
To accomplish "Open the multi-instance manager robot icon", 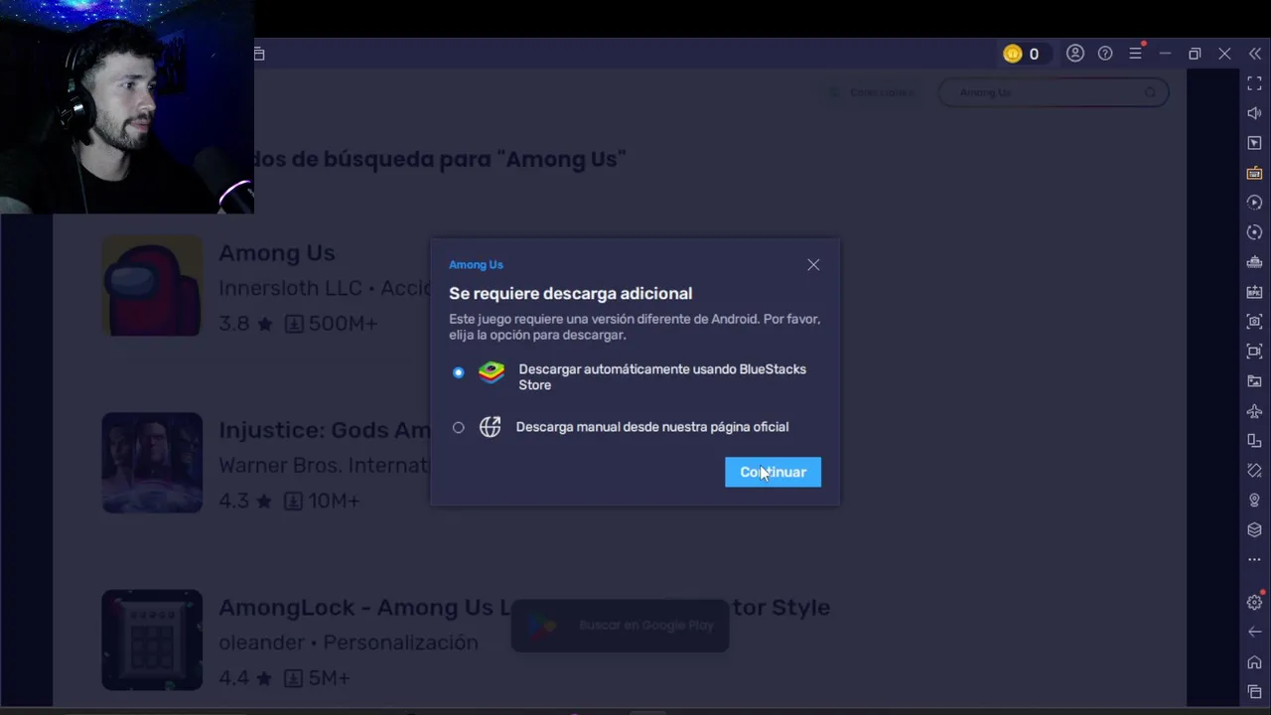I will (x=1254, y=262).
